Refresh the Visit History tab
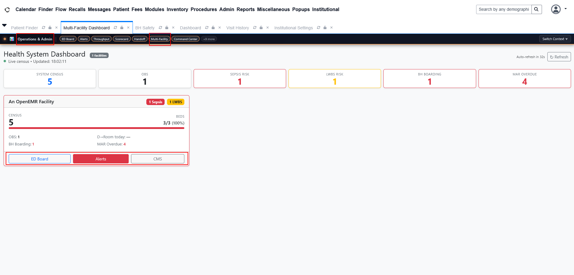 click(255, 28)
